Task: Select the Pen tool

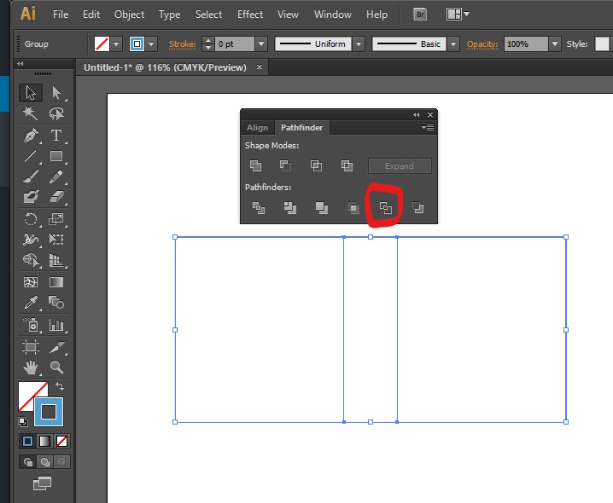Action: [x=31, y=136]
